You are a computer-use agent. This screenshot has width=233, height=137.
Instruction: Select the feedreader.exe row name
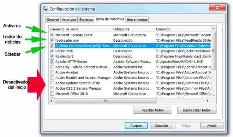point(67,40)
